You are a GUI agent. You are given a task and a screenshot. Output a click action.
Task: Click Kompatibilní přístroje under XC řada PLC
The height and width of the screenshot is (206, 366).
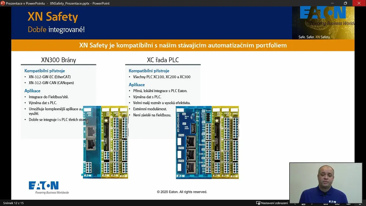click(x=149, y=71)
